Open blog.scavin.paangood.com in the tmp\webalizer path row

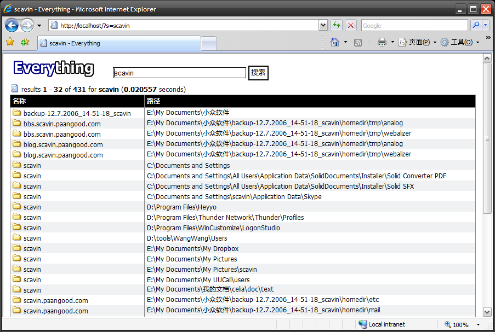pyautogui.click(x=63, y=155)
